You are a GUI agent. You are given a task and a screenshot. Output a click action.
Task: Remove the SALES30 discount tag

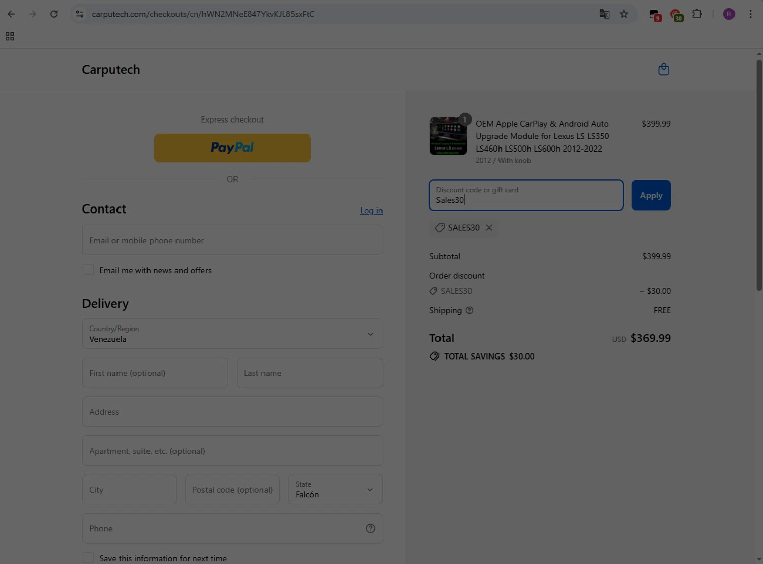pos(489,228)
